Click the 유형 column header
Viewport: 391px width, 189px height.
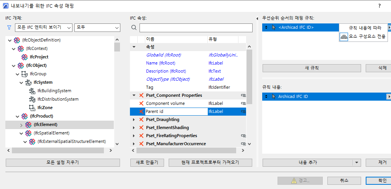[x=223, y=39]
